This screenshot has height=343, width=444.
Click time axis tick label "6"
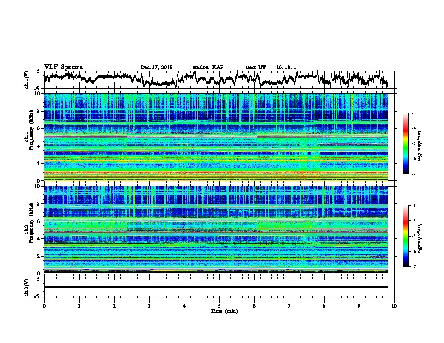[x=255, y=306]
